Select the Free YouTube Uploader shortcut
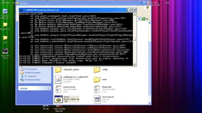202x113 pixels. pos(59,108)
